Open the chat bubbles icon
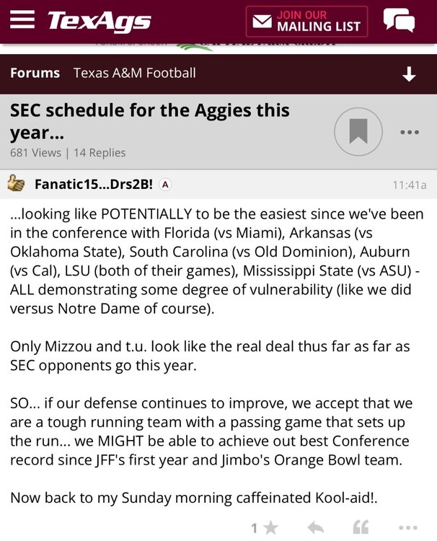This screenshot has height=541, width=437. (x=399, y=21)
